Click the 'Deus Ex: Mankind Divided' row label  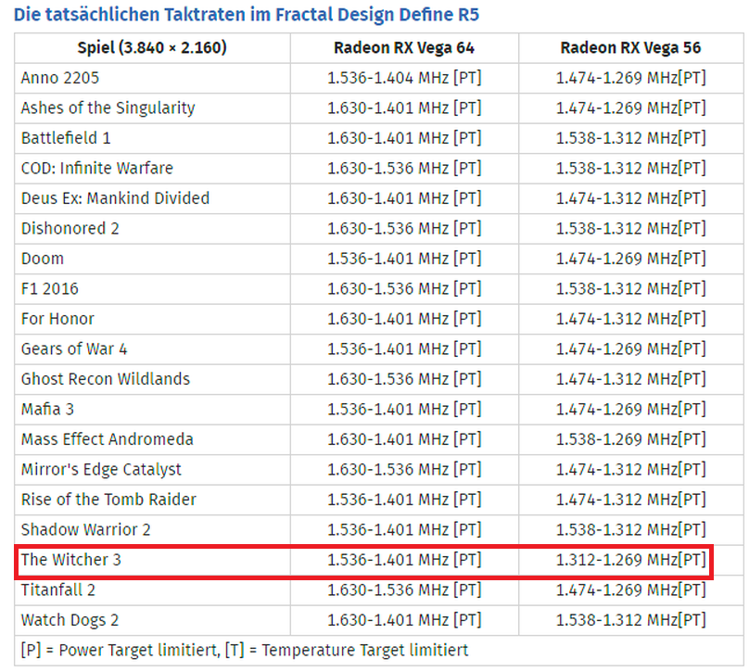pyautogui.click(x=115, y=198)
